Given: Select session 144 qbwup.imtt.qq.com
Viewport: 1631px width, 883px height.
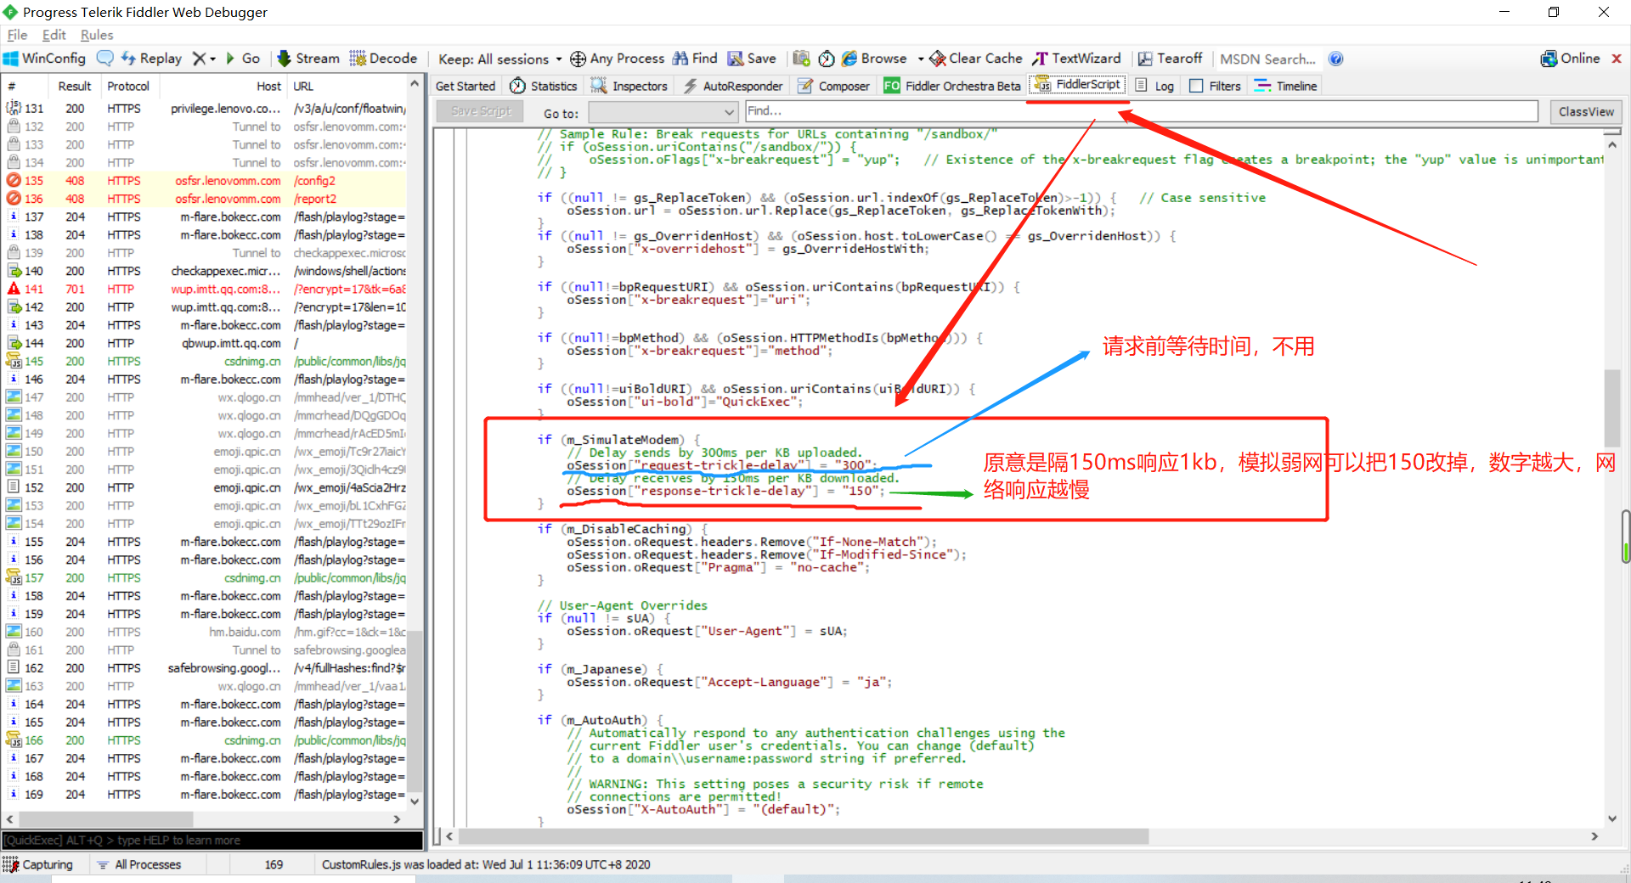Looking at the screenshot, I should [x=205, y=344].
